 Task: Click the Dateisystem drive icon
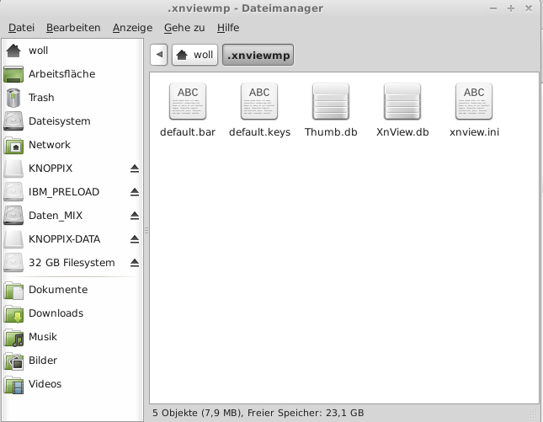pyautogui.click(x=13, y=121)
